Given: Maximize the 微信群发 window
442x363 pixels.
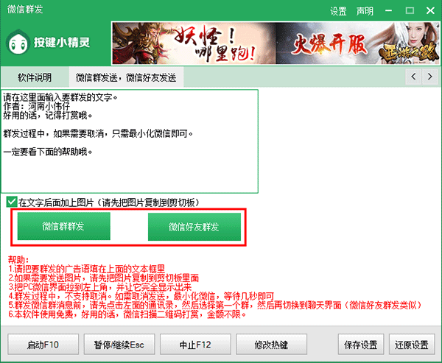Looking at the screenshot, I should pos(410,11).
